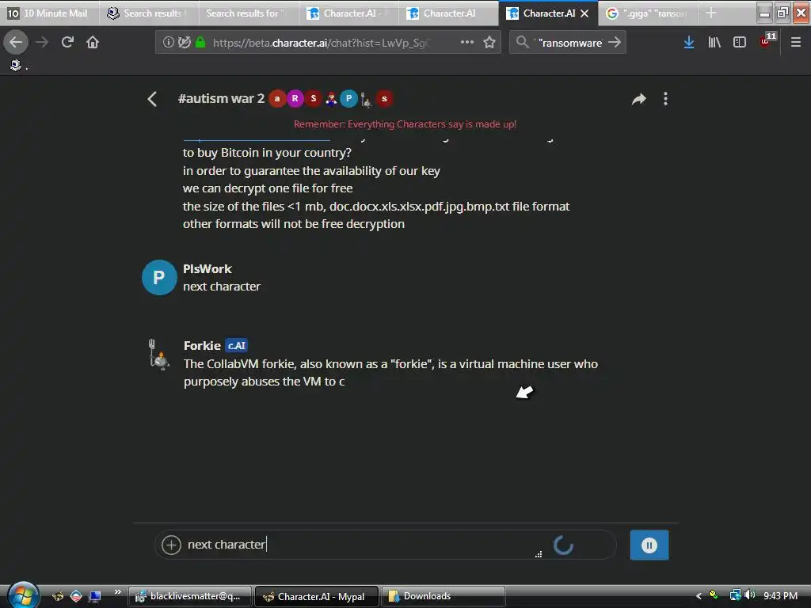The image size is (811, 608).
Task: Open the room options vertical dots
Action: point(665,99)
